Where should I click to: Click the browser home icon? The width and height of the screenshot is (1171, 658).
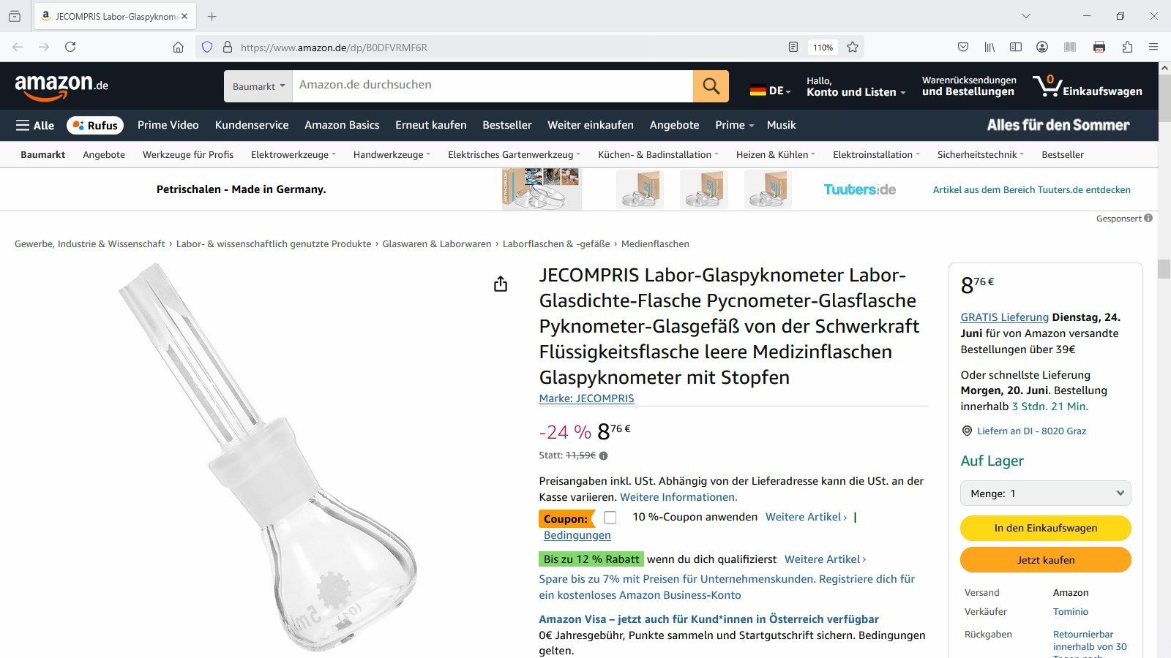pos(178,47)
